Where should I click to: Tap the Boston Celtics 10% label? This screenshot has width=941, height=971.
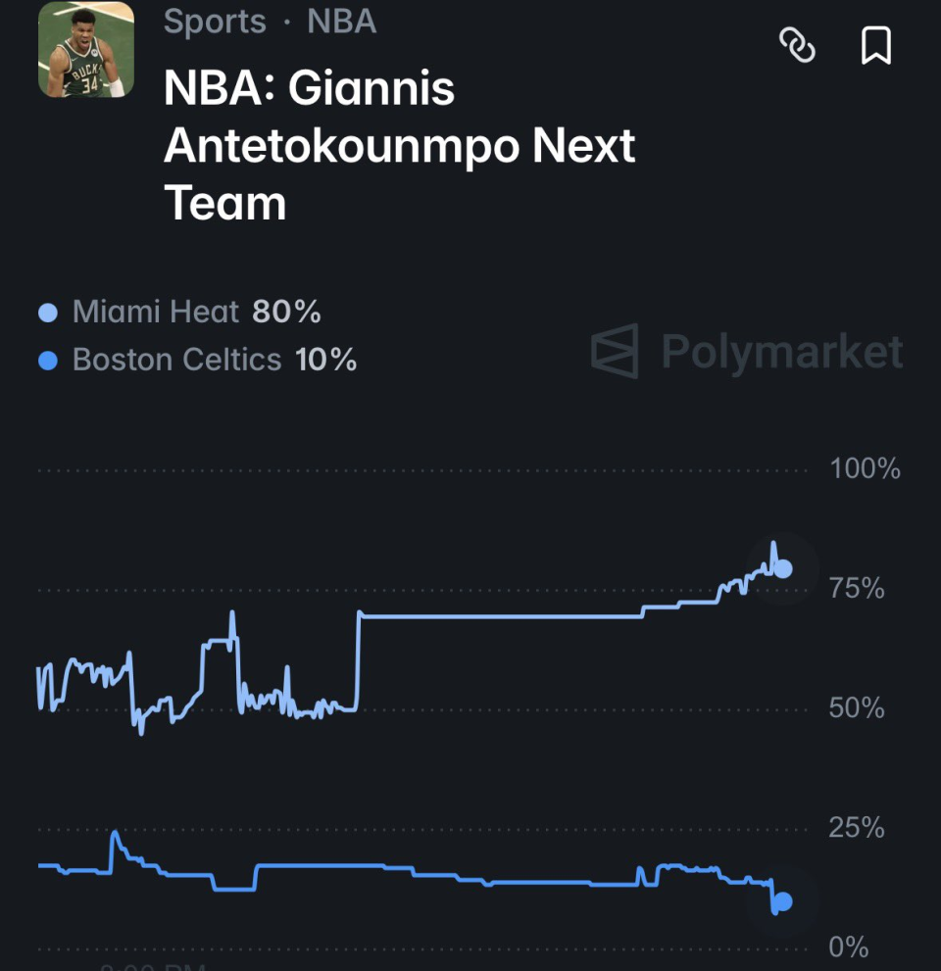215,360
